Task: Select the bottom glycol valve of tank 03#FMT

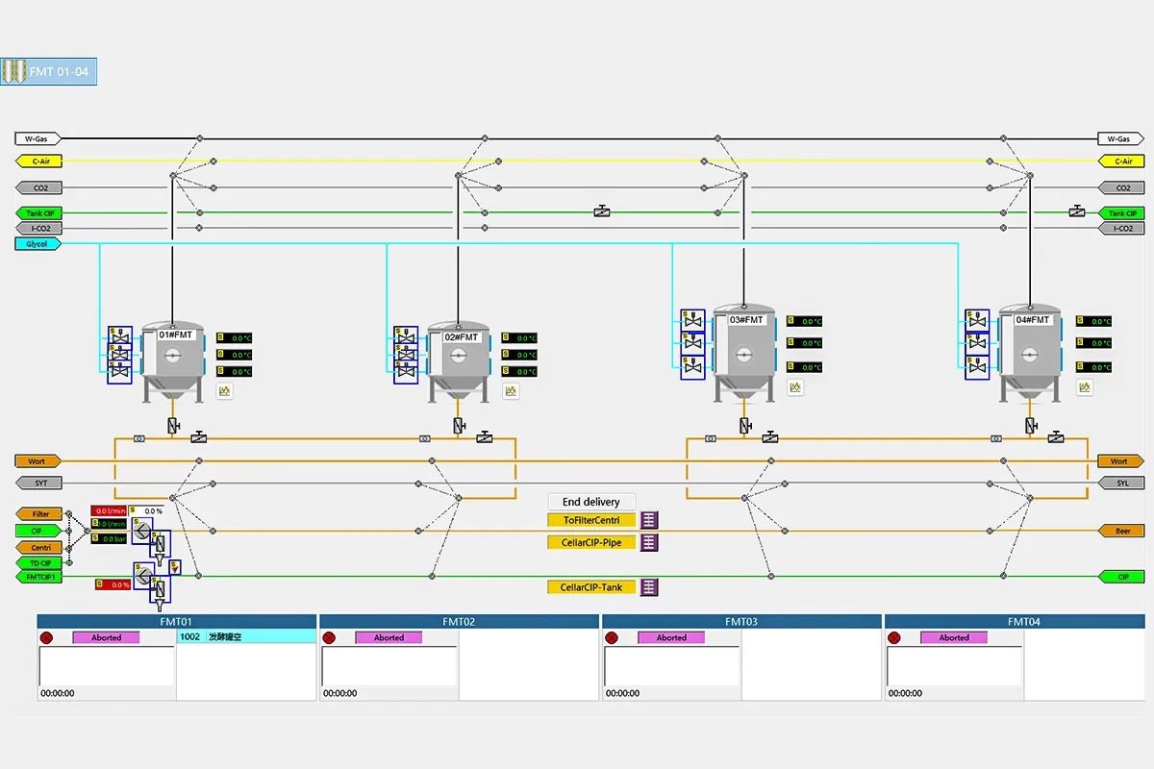Action: tap(692, 367)
